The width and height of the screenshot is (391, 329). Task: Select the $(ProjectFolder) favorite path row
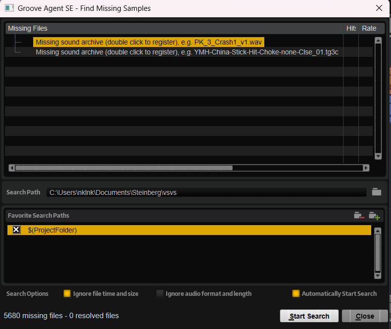tap(189, 230)
